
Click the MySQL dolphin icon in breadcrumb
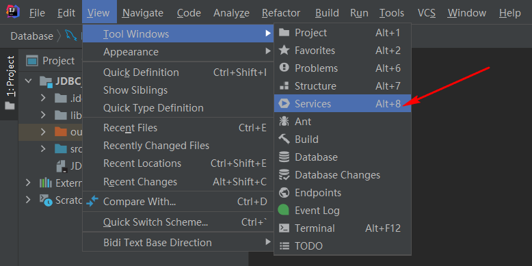(x=72, y=36)
